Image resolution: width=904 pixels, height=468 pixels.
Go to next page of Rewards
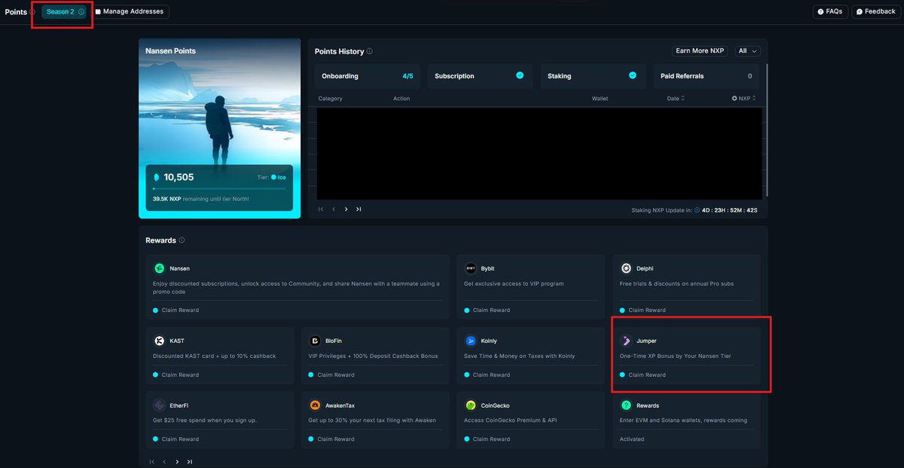177,462
